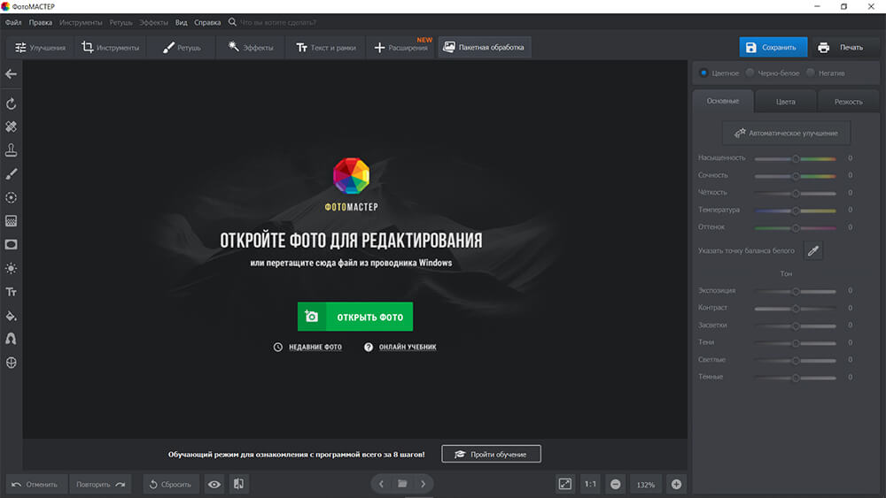Click the Повторить redo button
This screenshot has height=498, width=886.
pos(100,484)
